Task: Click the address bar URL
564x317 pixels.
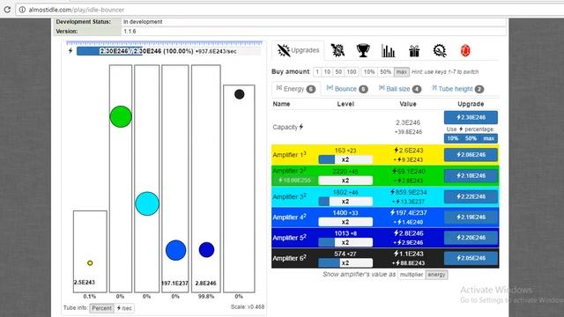Action: (x=77, y=10)
